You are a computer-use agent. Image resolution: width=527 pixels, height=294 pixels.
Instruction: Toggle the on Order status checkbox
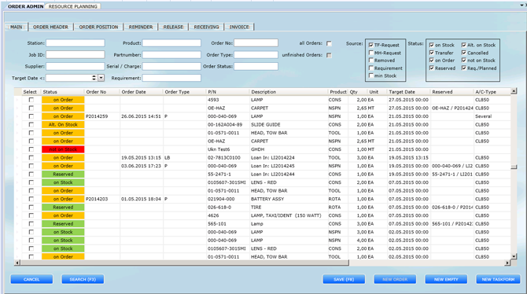pyautogui.click(x=432, y=61)
